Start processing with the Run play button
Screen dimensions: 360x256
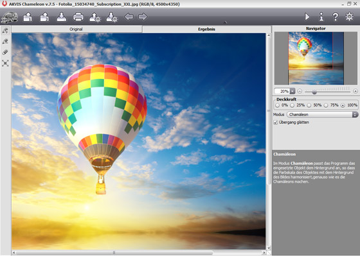pos(307,17)
